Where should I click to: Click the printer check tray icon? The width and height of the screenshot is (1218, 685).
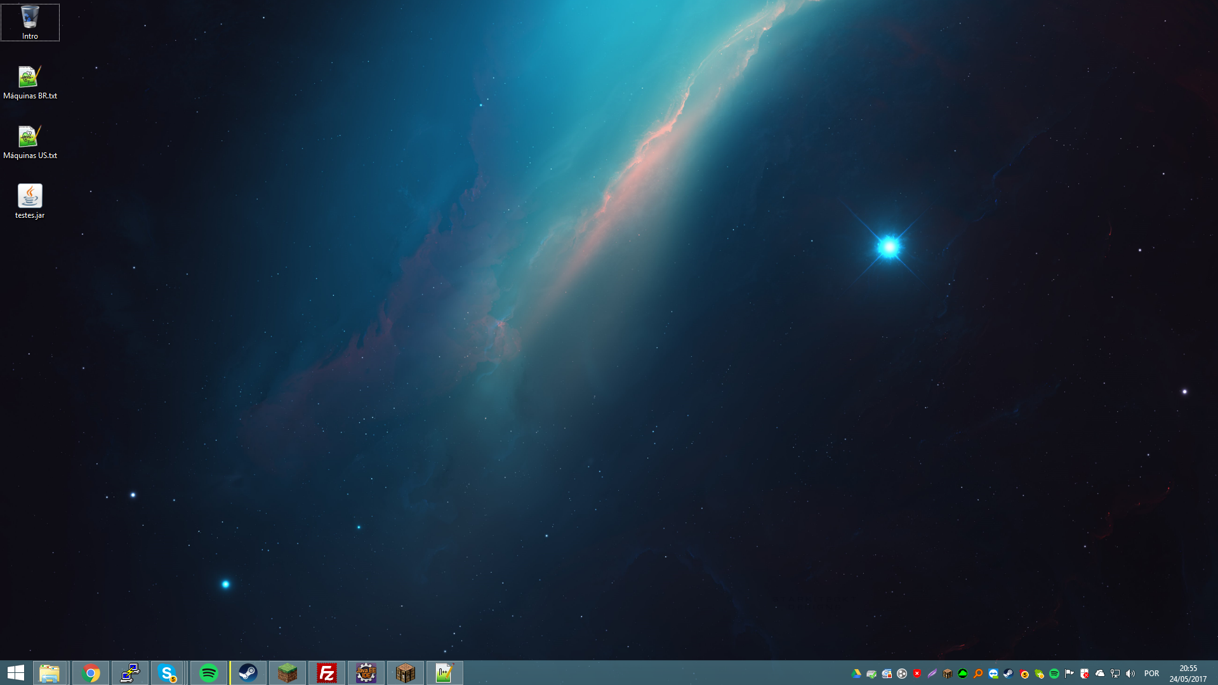871,674
